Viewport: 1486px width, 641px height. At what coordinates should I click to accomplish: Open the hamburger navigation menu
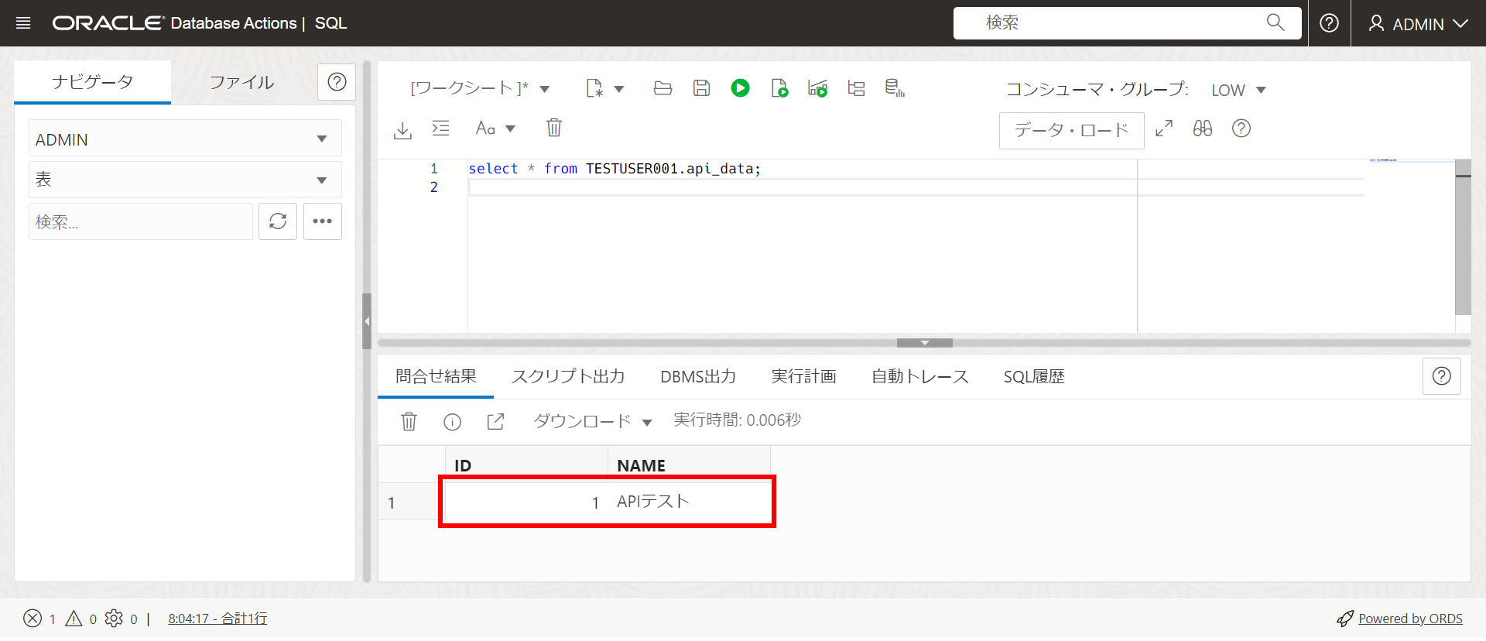point(23,23)
